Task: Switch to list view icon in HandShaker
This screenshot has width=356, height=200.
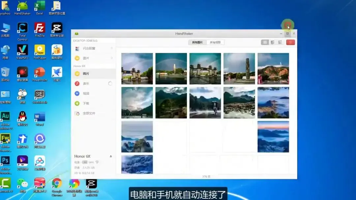Action: (x=280, y=42)
